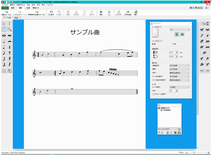212x156 pixels.
Task: Switch to the 関連ソフト ribbon tab
Action: point(36,8)
